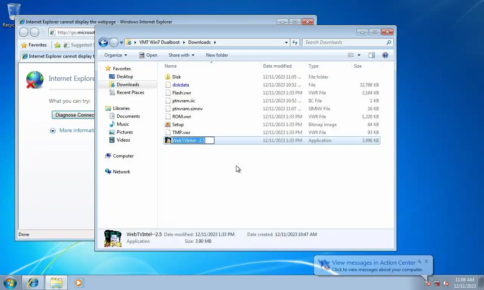The image size is (484, 290).
Task: Click the WebTVIntel application icon in file list
Action: point(168,140)
